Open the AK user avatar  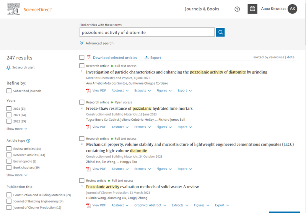click(x=292, y=9)
